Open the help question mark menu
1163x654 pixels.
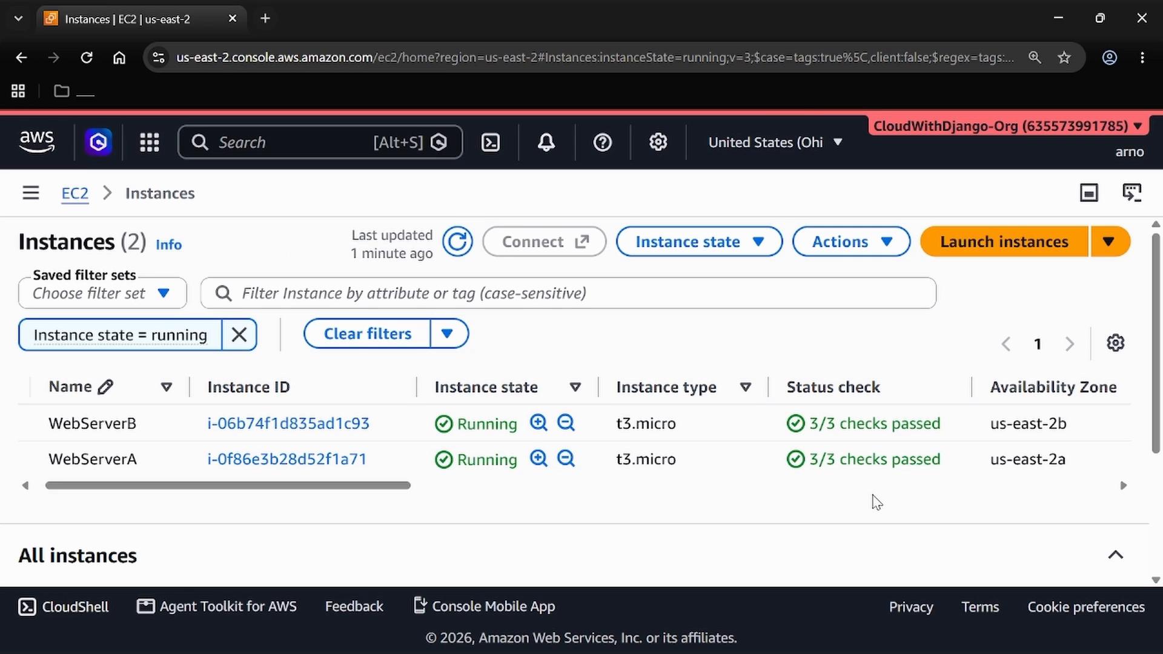point(602,142)
